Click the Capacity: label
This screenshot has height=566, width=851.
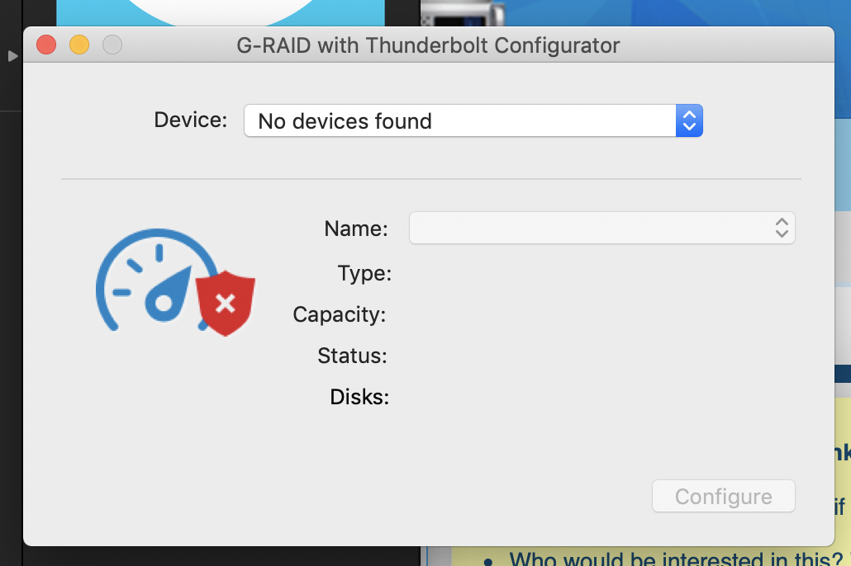coord(340,314)
